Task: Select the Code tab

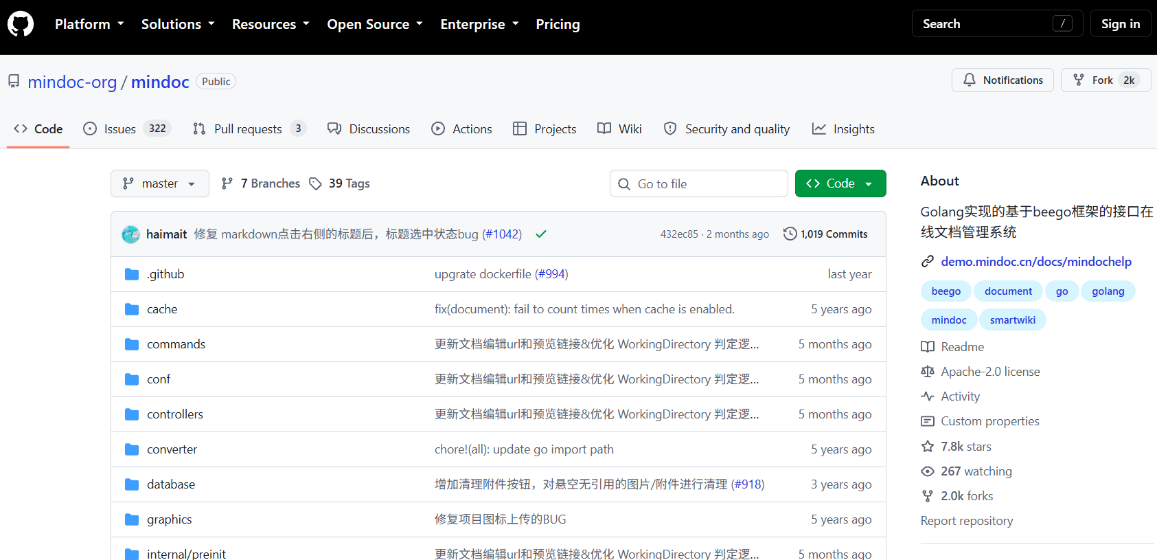Action: point(38,128)
